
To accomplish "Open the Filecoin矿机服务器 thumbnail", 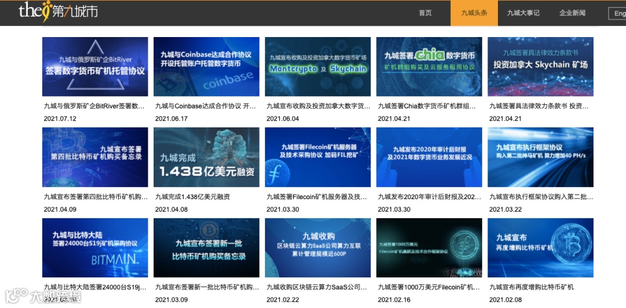I will [x=318, y=157].
